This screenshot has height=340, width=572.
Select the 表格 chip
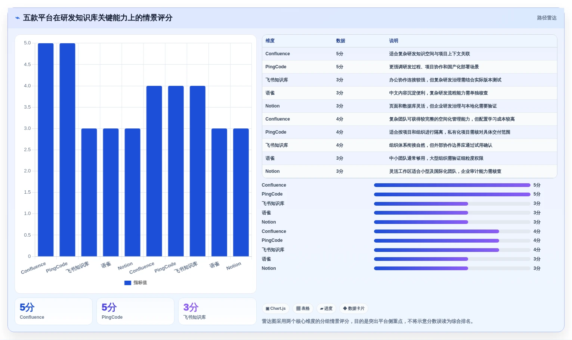coord(303,309)
